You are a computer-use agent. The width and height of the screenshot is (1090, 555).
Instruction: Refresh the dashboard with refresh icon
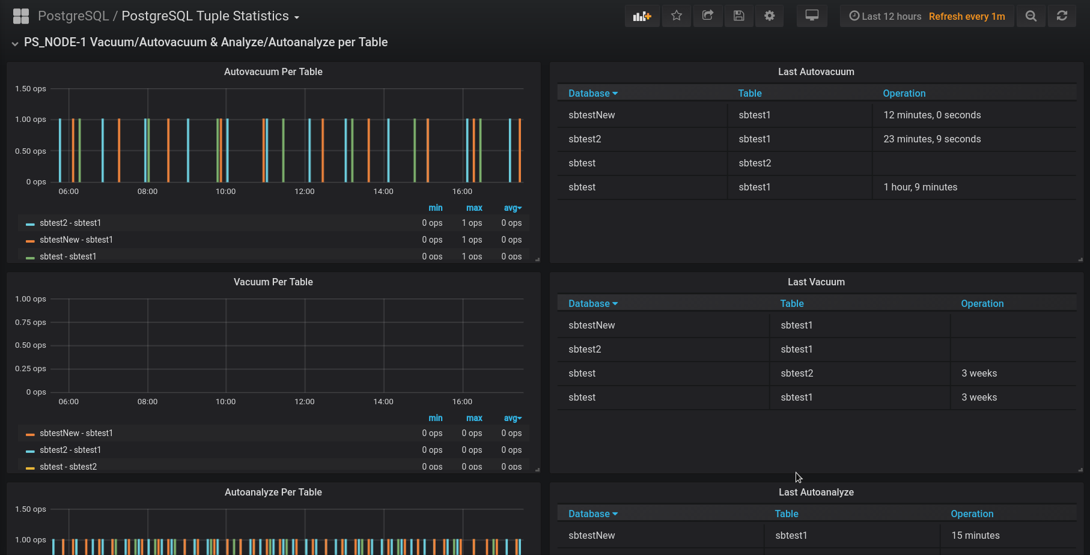pyautogui.click(x=1062, y=16)
